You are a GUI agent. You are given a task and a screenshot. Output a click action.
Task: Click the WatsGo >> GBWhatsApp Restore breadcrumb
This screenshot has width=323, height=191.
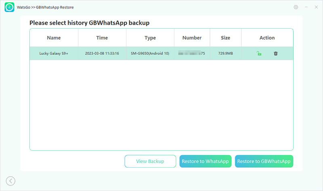pos(45,7)
